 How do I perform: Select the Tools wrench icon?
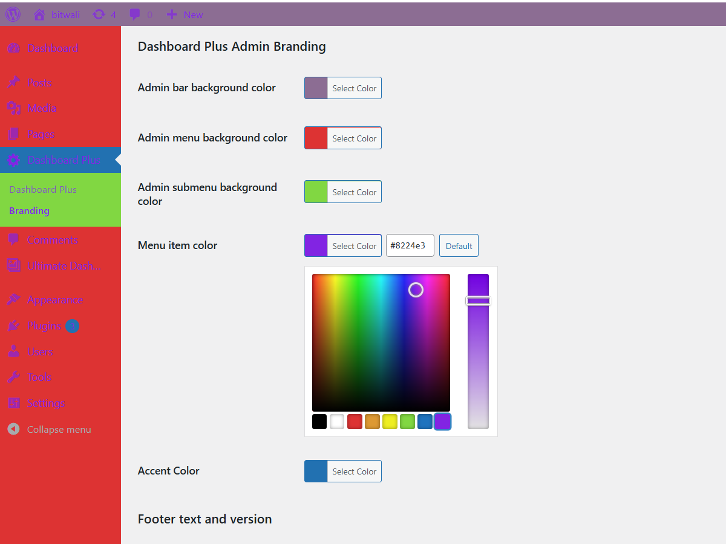pos(14,377)
